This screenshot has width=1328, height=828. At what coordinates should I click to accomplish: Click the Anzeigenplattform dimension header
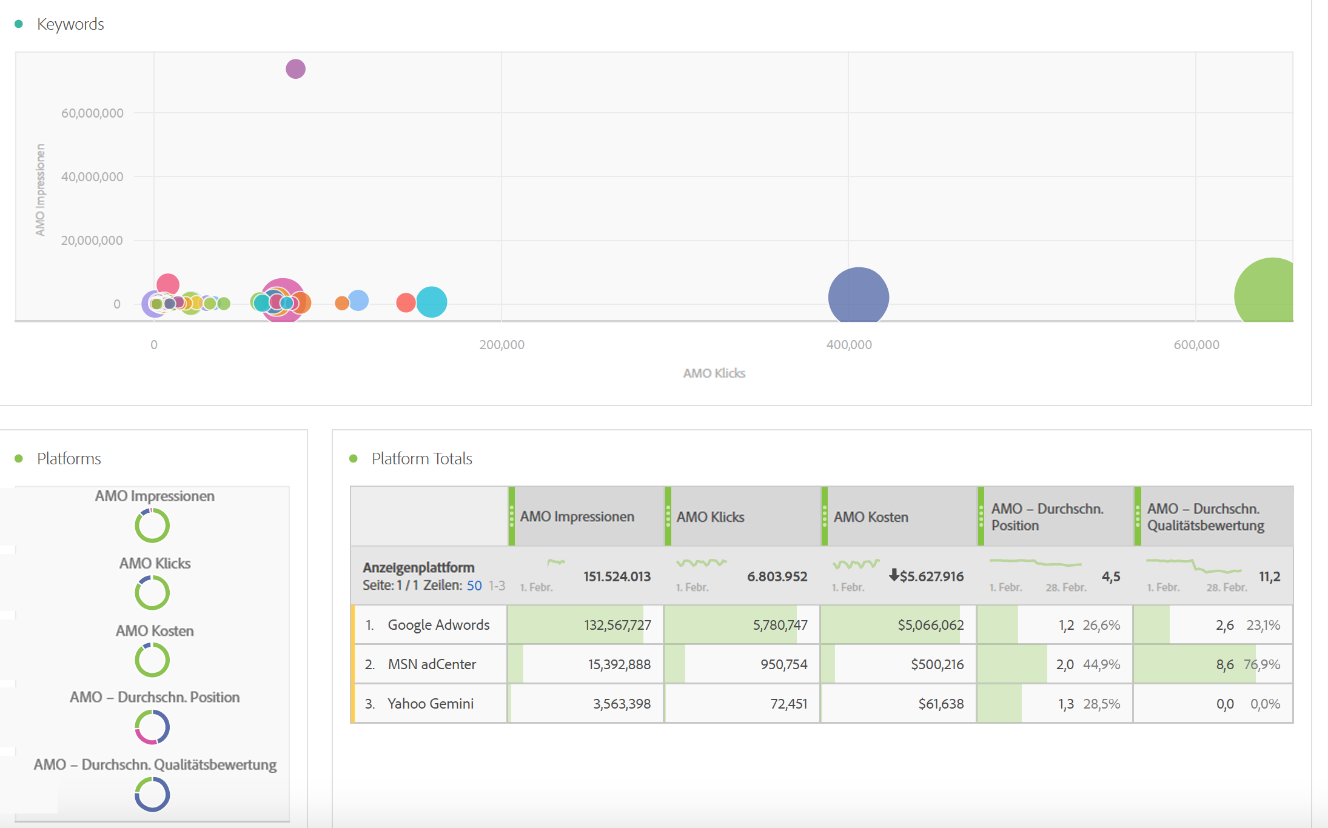(418, 568)
